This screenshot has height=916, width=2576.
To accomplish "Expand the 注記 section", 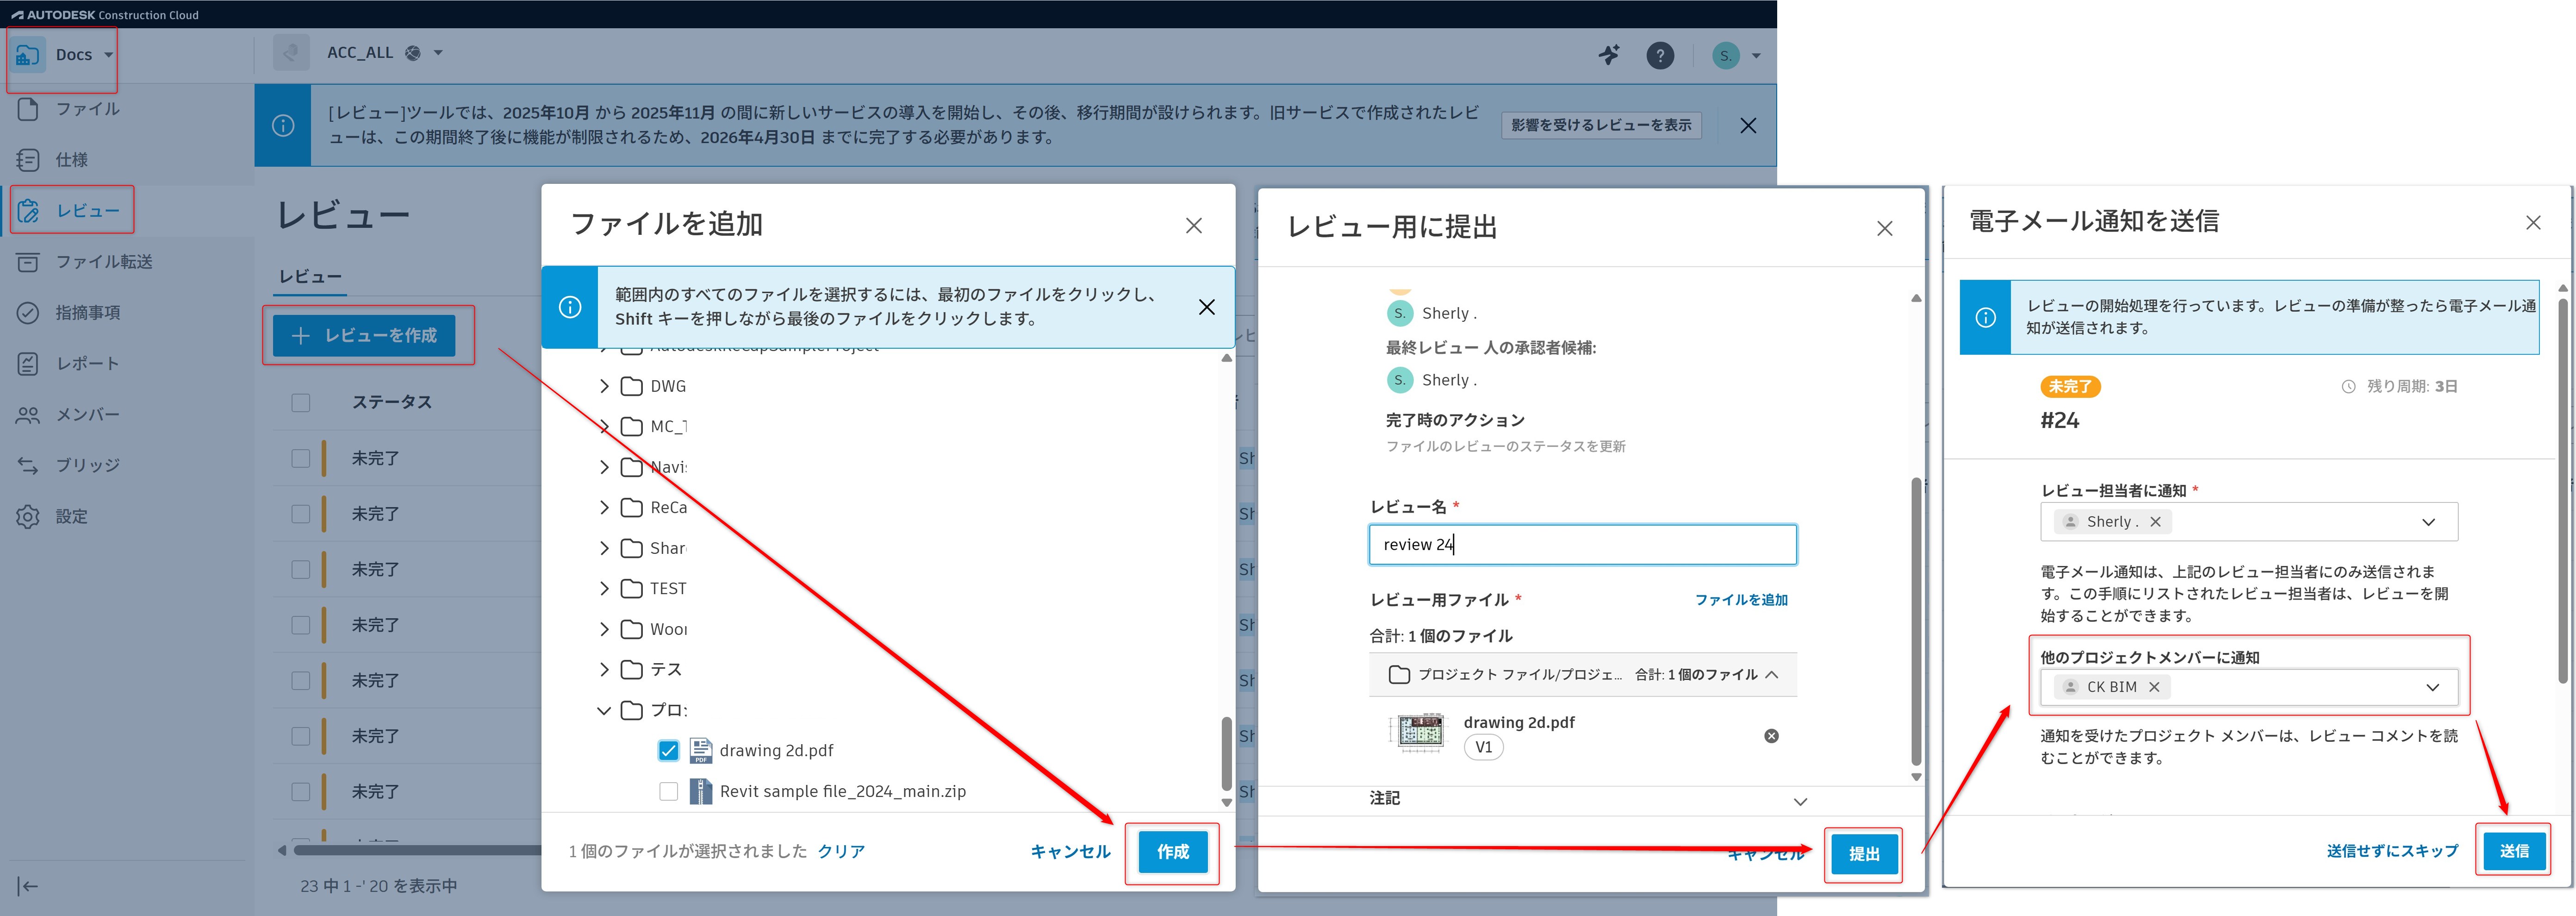I will (x=1800, y=802).
